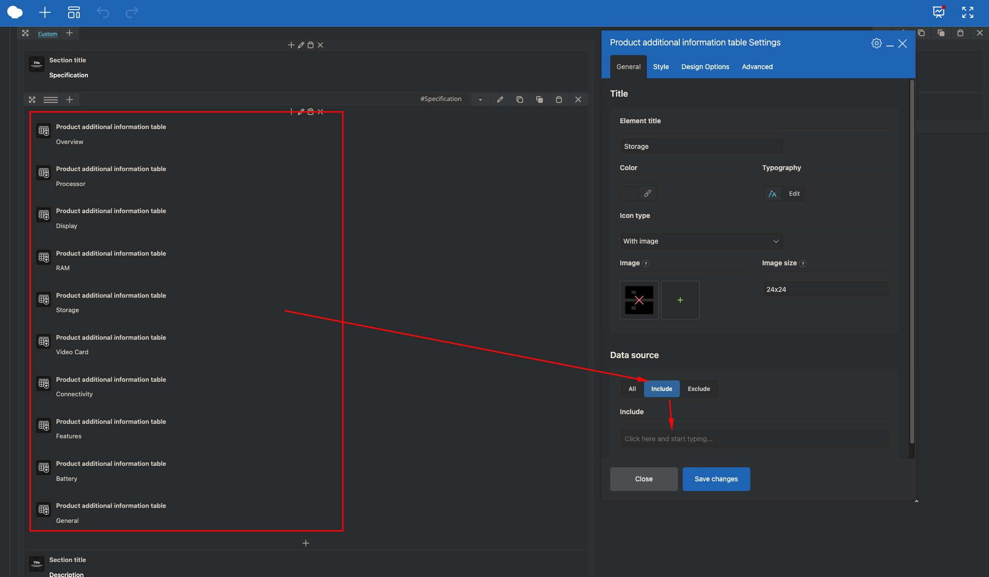Viewport: 989px width, 577px height.
Task: Open Advanced tab
Action: [758, 67]
